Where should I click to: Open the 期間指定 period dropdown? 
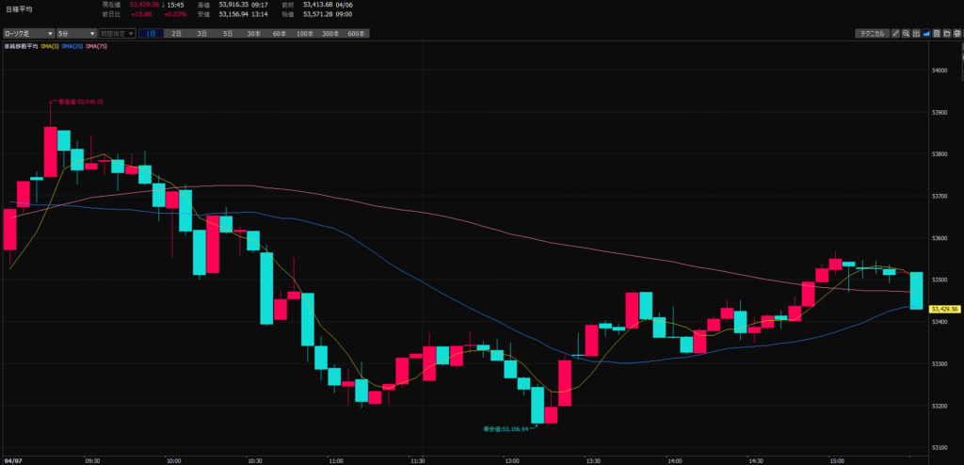point(117,34)
